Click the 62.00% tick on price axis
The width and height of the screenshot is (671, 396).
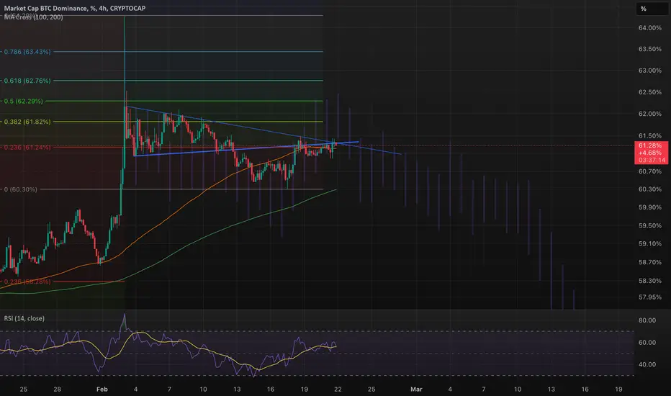649,114
